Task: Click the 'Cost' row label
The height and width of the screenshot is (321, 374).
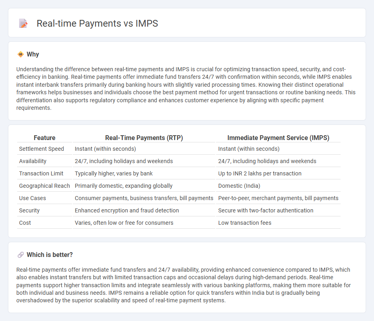Action: click(25, 223)
